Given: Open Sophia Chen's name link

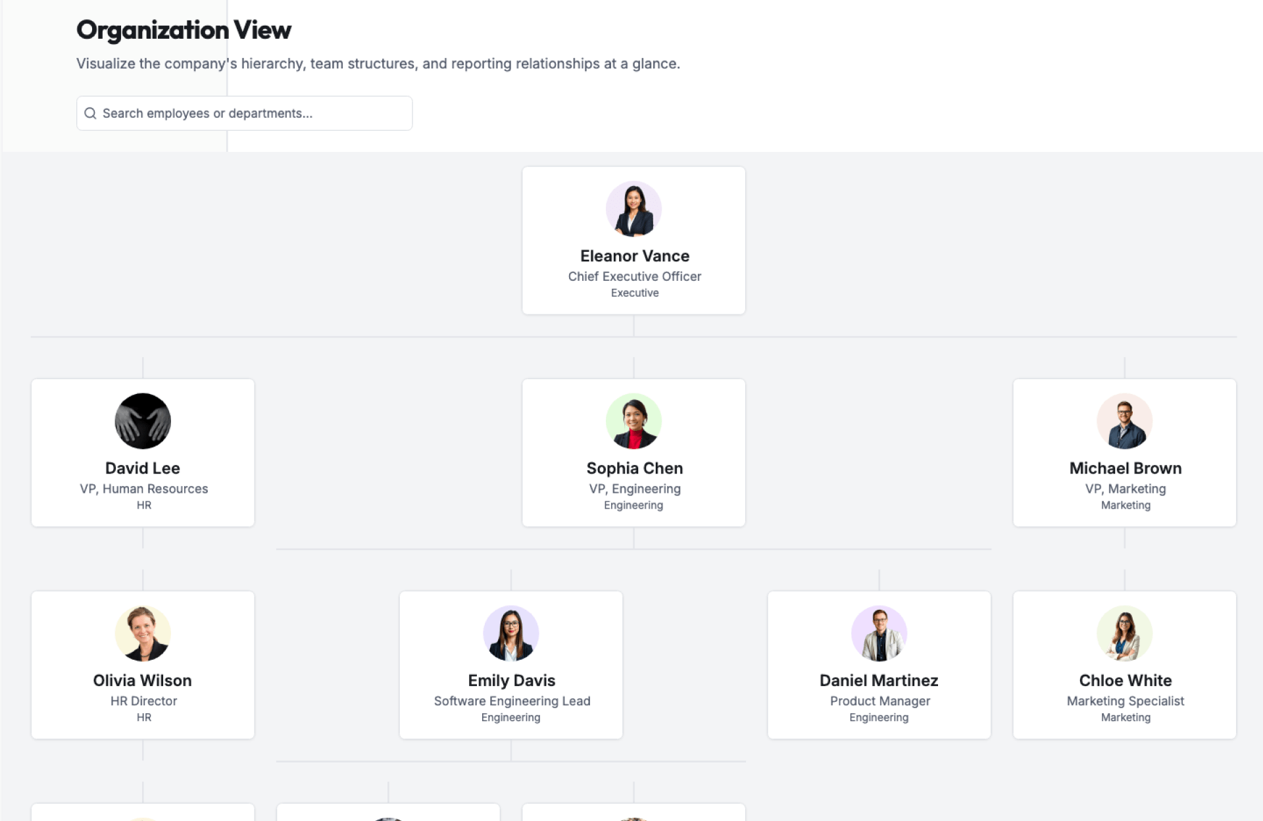Looking at the screenshot, I should coord(634,468).
